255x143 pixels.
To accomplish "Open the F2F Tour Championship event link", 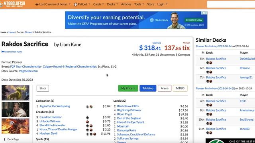I will [53, 66].
